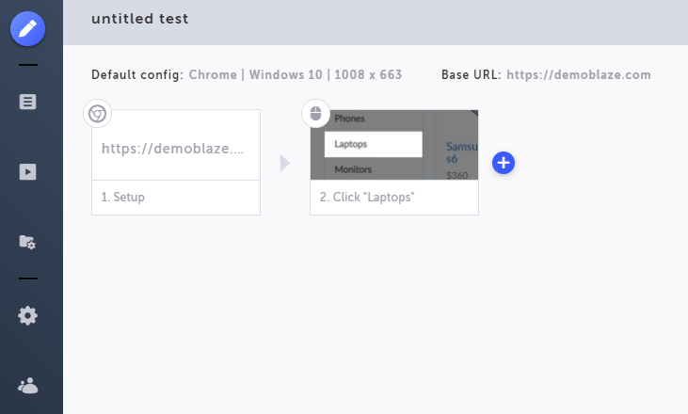
Task: Open the folder settings icon in sidebar
Action: (27, 242)
